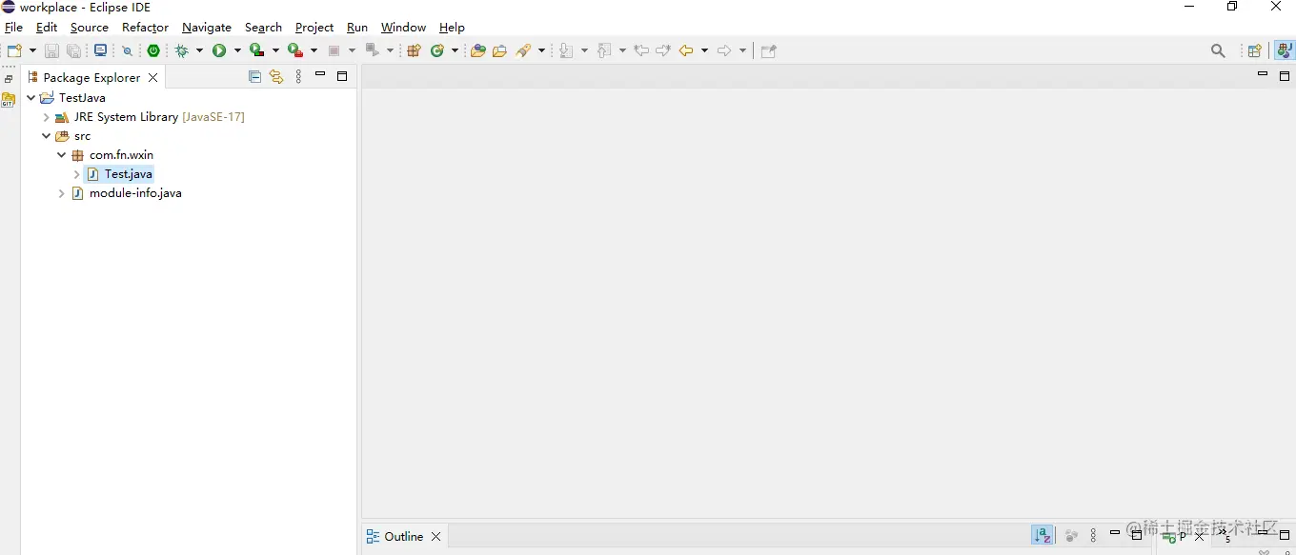Expand the module-info.java node
The image size is (1296, 555).
pyautogui.click(x=61, y=193)
